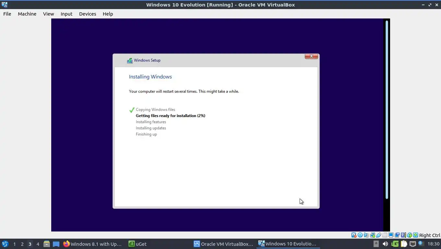
Task: Click the volume speaker tray icon
Action: pos(385,244)
